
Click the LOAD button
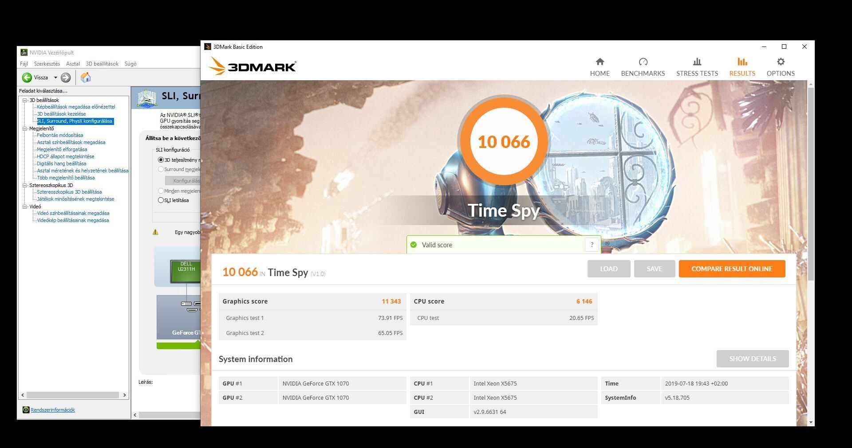point(608,269)
